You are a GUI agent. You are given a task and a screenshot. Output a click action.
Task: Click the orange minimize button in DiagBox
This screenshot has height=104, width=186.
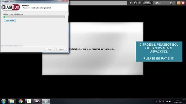point(179,3)
